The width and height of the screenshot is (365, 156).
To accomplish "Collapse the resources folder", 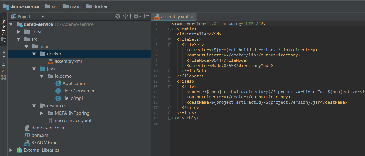I will pyautogui.click(x=34, y=106).
